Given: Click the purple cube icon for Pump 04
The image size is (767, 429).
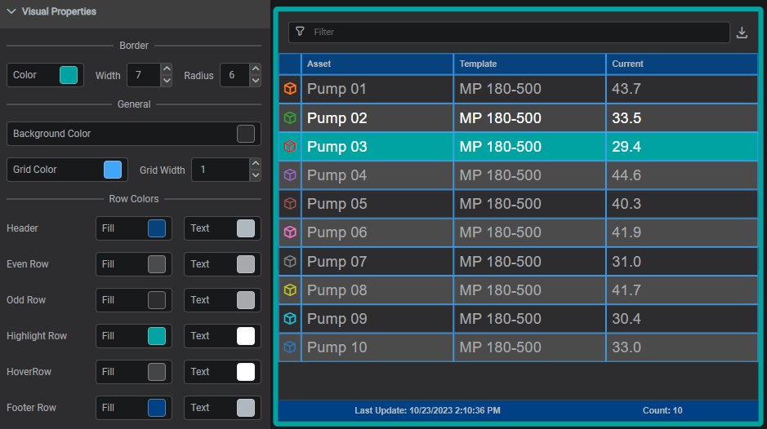Looking at the screenshot, I should pos(290,175).
